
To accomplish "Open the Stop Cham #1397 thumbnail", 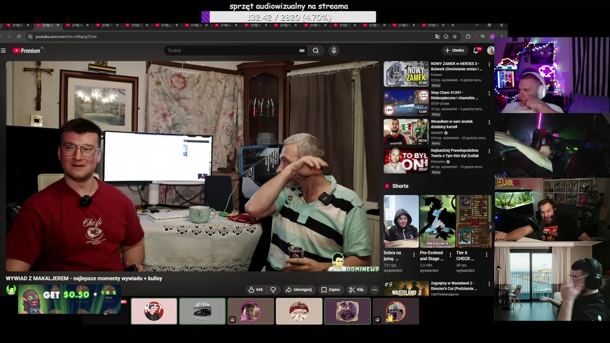I will pyautogui.click(x=406, y=102).
